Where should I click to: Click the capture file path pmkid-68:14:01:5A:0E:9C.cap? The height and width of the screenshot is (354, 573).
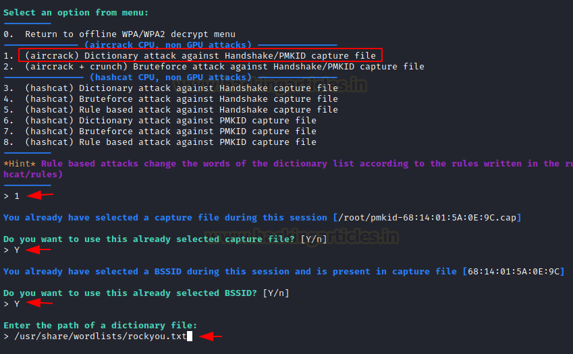tap(427, 218)
